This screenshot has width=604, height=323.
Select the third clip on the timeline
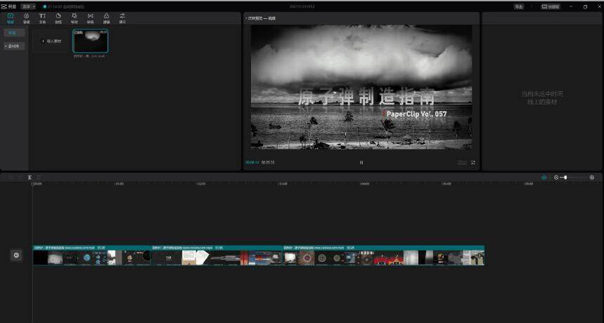[384, 256]
